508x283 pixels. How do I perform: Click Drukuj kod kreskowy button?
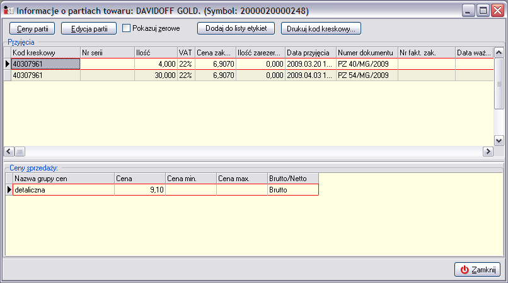coord(321,28)
